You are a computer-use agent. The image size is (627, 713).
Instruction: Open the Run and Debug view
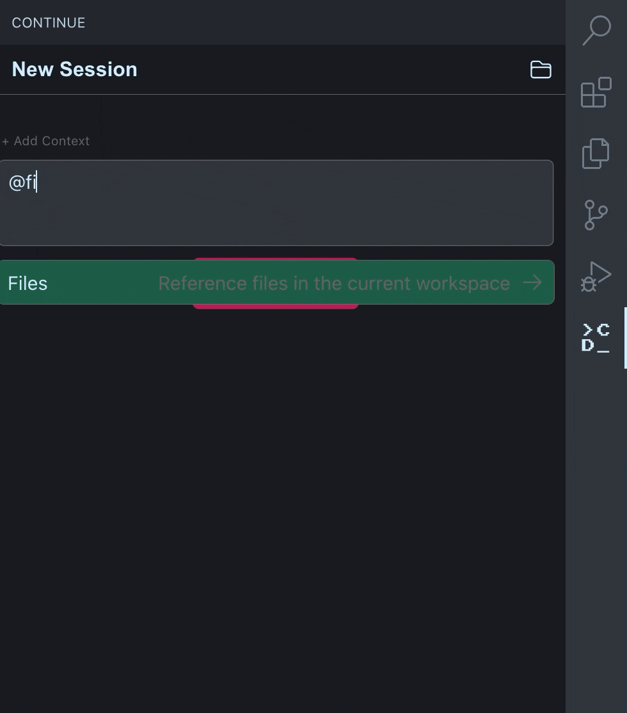click(x=595, y=276)
